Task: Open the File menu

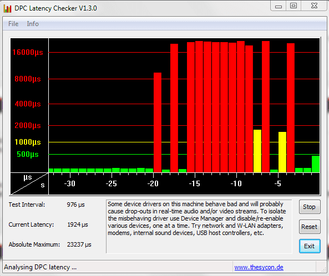Action: [x=13, y=24]
